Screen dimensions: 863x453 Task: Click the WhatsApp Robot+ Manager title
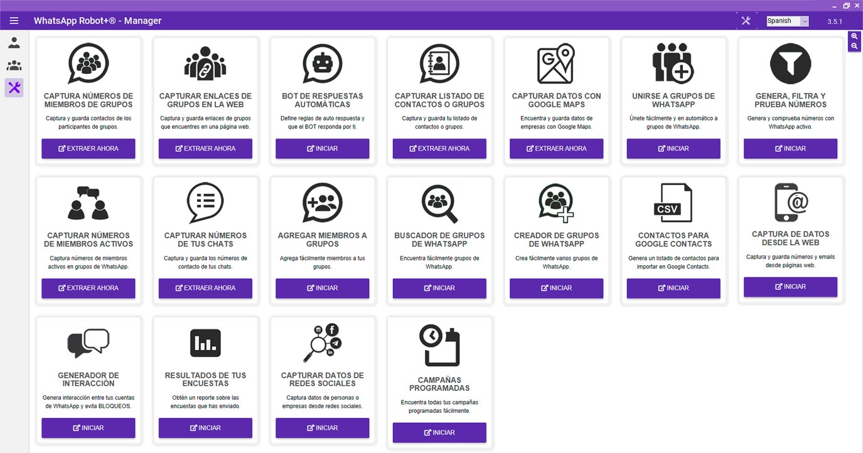click(x=97, y=21)
